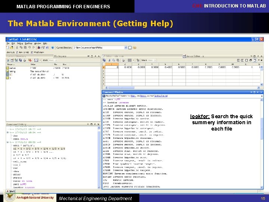Click the What's New shortcut
Viewport: 269px width, 202px height.
click(38, 52)
